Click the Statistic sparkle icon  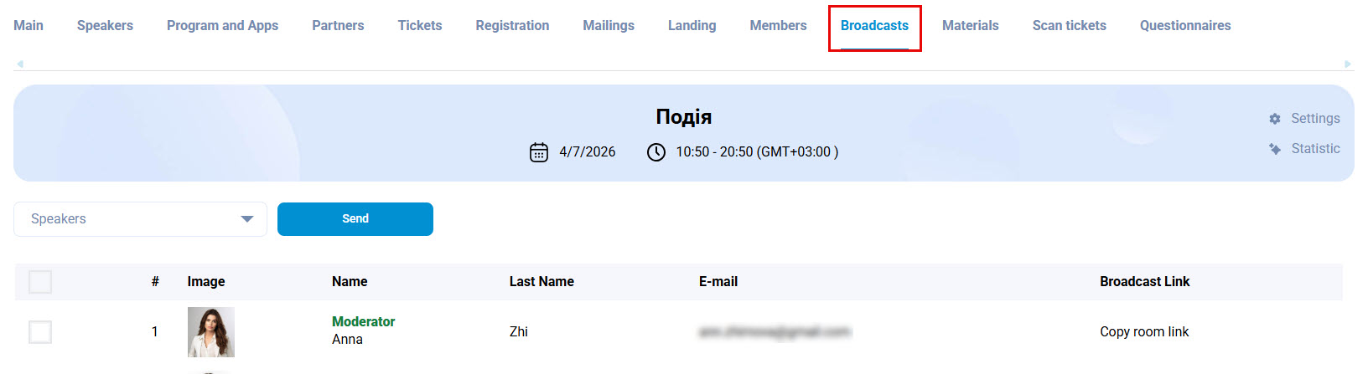pyautogui.click(x=1275, y=149)
